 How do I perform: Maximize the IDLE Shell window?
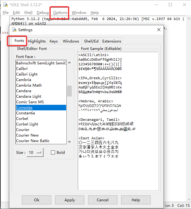(170, 5)
